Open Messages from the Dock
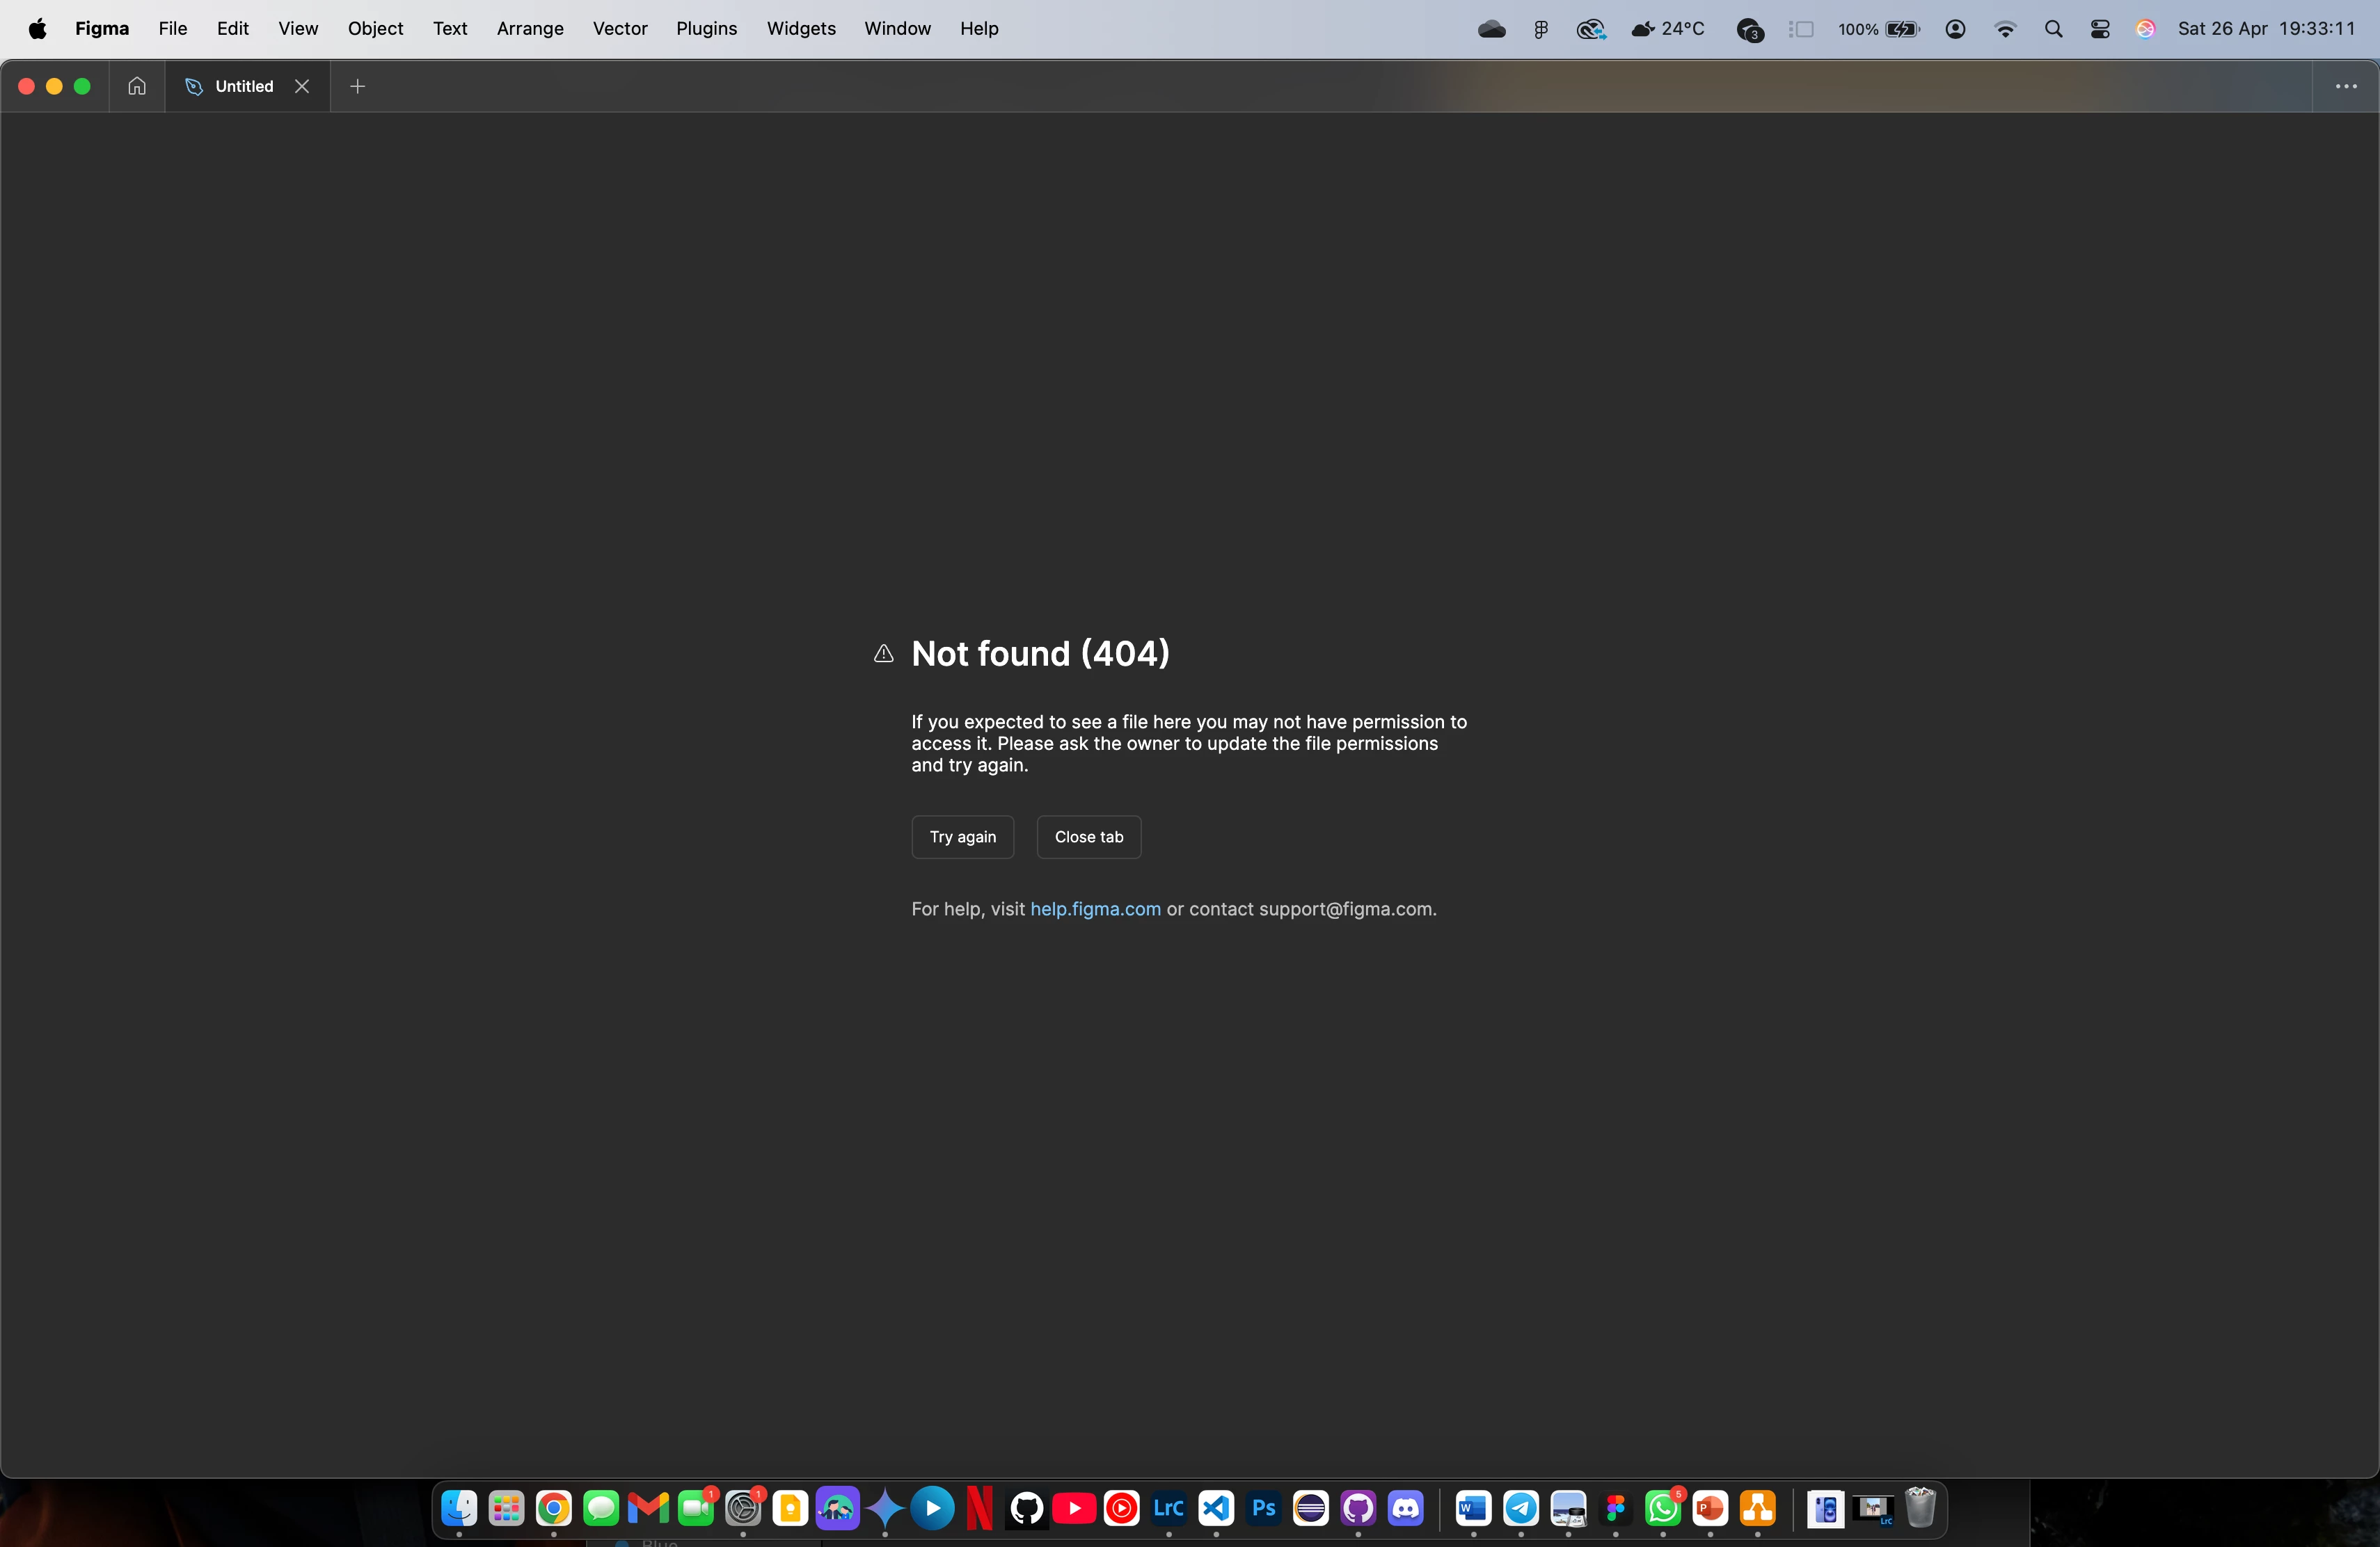 601,1508
